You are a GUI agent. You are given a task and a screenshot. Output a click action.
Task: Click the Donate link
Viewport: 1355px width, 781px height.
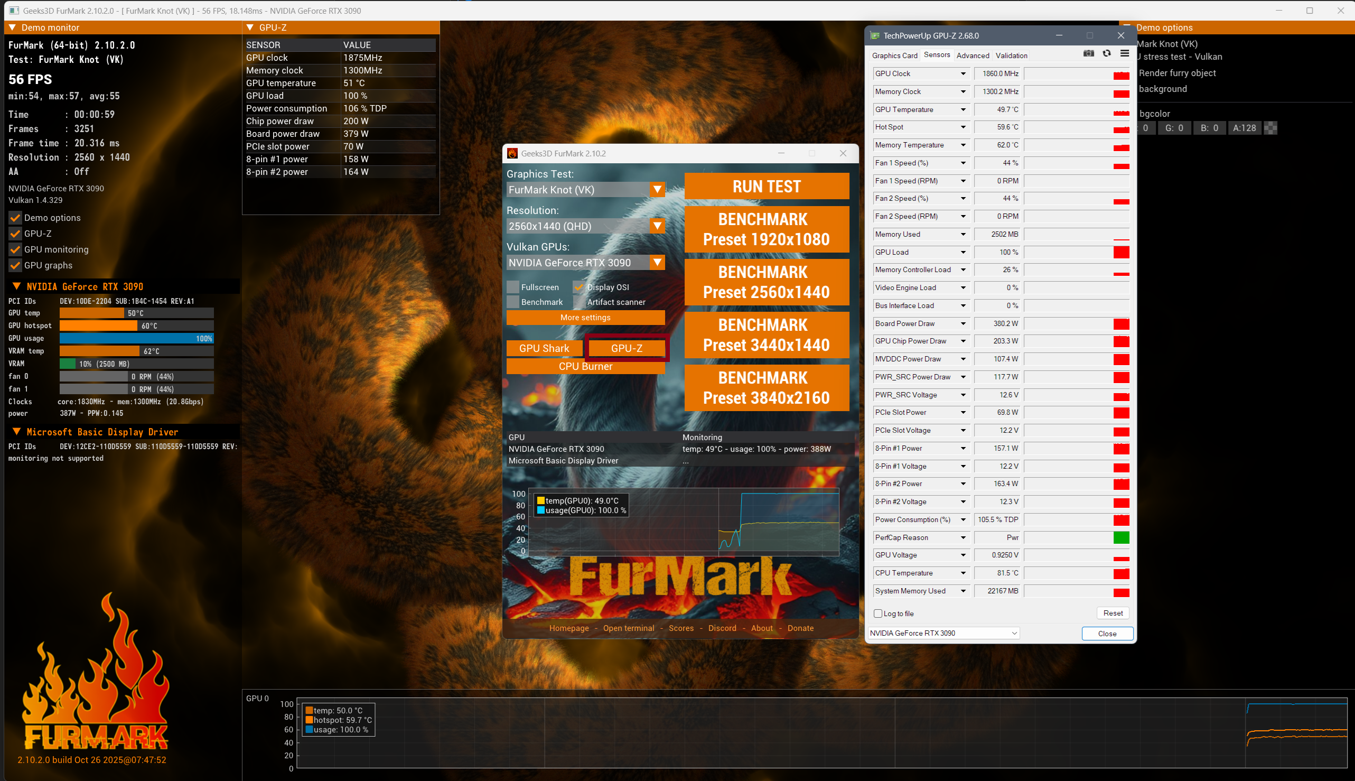[800, 628]
